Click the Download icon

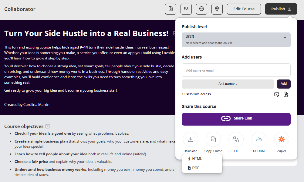191,140
